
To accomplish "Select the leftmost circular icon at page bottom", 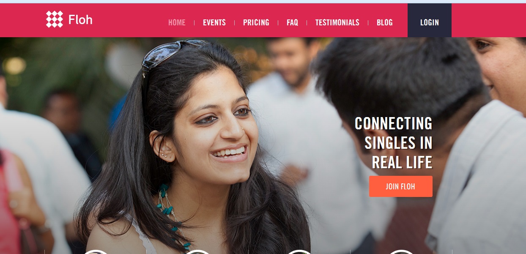I will [x=96, y=252].
